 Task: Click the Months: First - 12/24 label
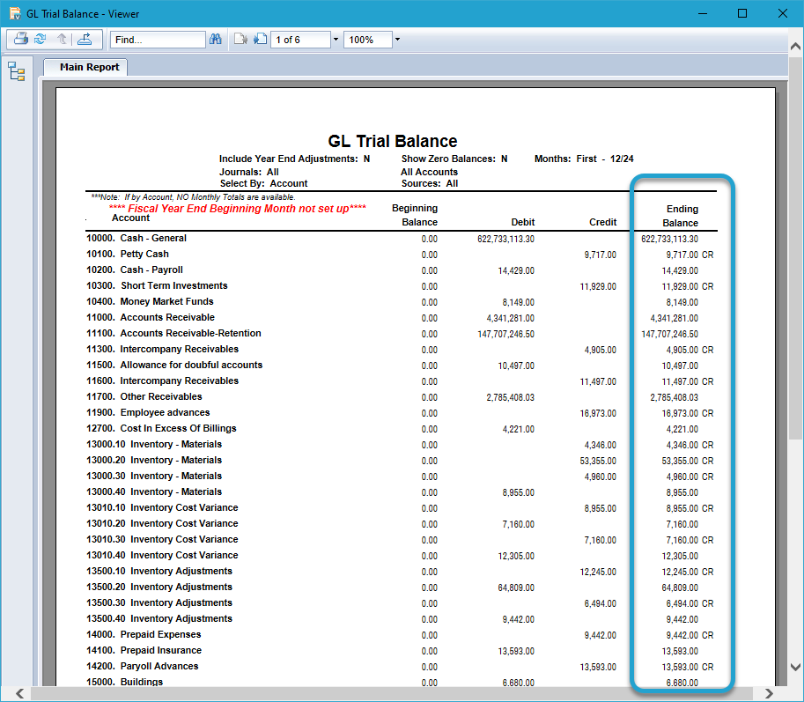coord(584,159)
